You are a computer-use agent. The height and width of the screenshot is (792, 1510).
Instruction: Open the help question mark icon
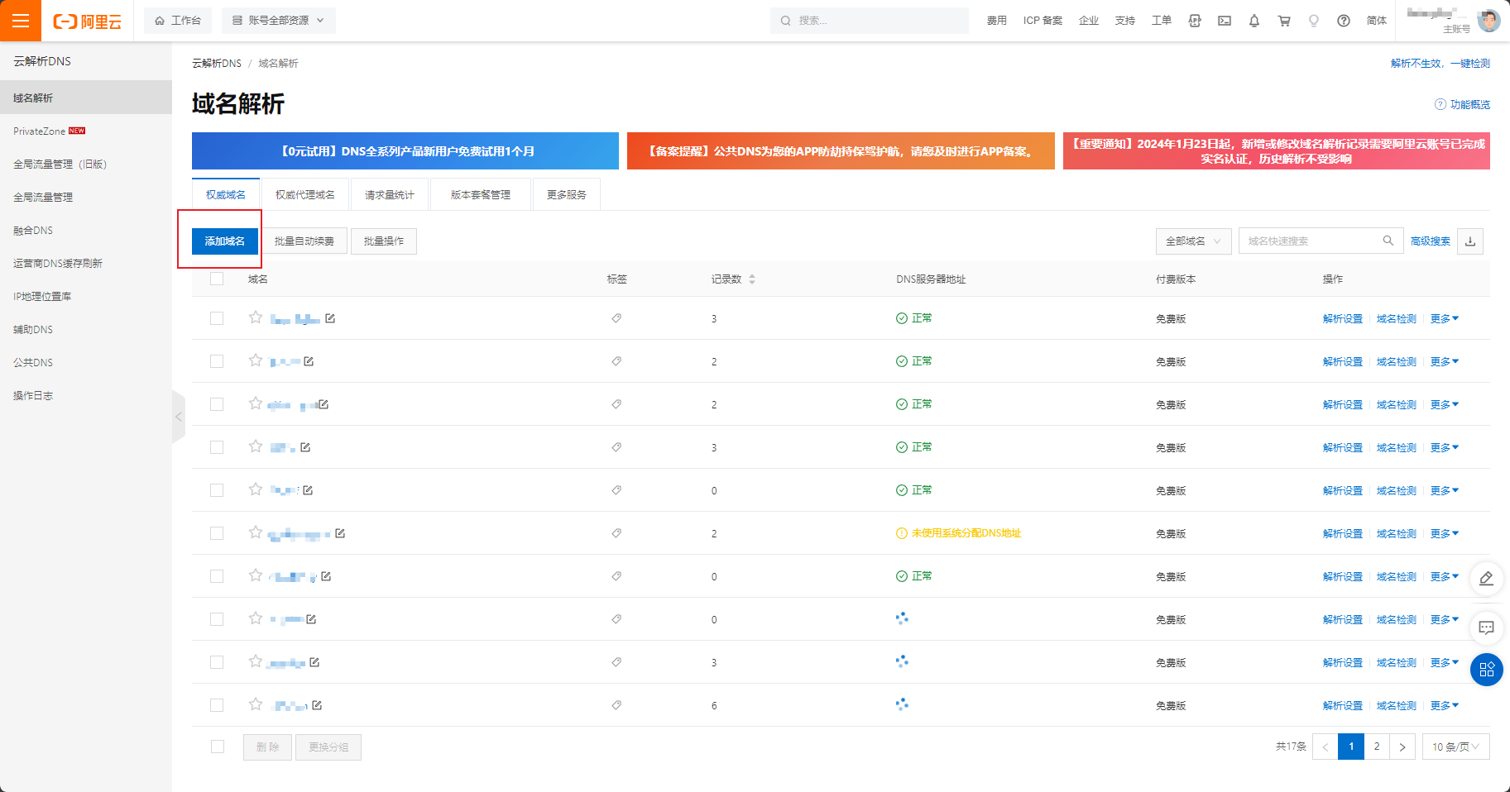[1344, 21]
